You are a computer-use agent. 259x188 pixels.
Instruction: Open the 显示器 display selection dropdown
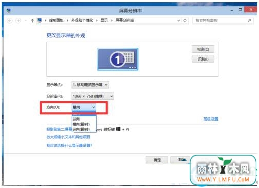pos(90,85)
